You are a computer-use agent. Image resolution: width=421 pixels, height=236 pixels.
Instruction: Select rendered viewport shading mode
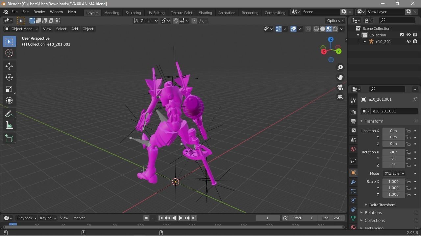click(335, 29)
